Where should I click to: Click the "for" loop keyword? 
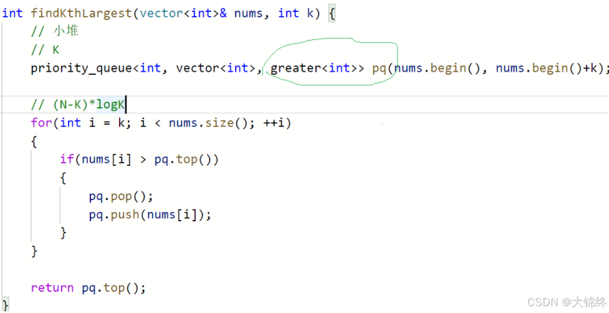pyautogui.click(x=42, y=123)
